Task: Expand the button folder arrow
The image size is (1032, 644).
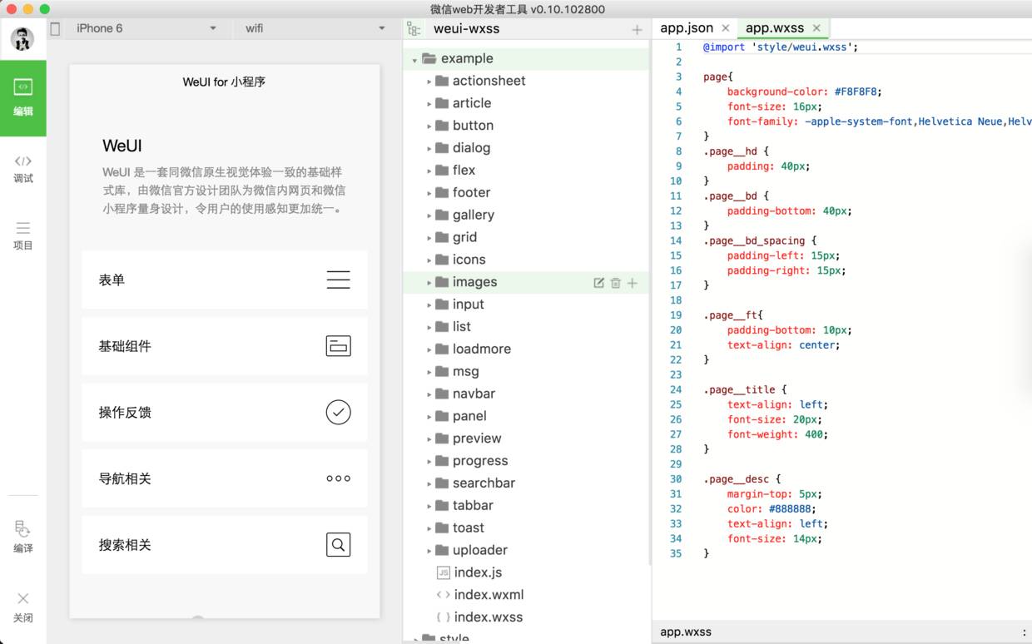Action: point(429,126)
